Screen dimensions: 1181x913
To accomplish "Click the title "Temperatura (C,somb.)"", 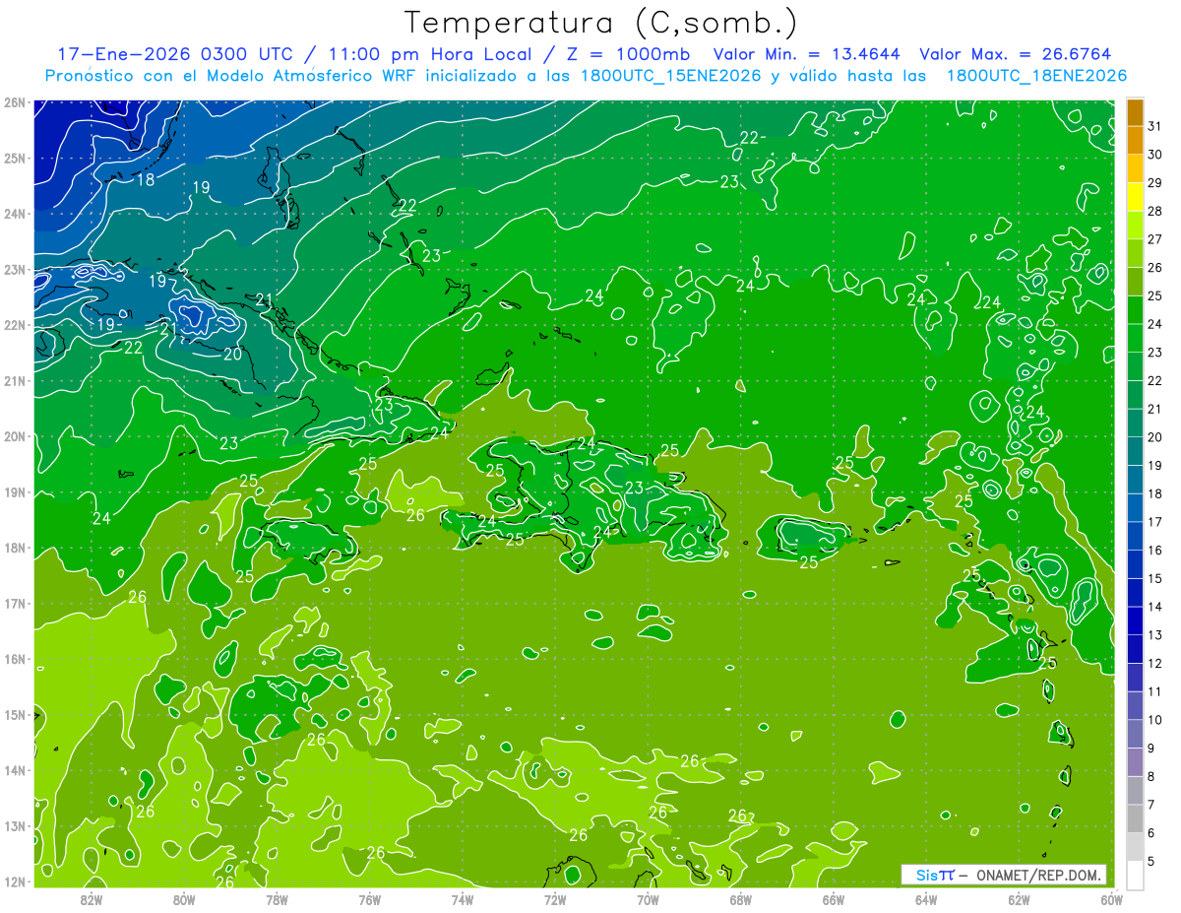I will 601,23.
